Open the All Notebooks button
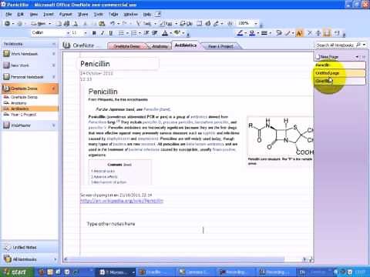 click(29, 259)
